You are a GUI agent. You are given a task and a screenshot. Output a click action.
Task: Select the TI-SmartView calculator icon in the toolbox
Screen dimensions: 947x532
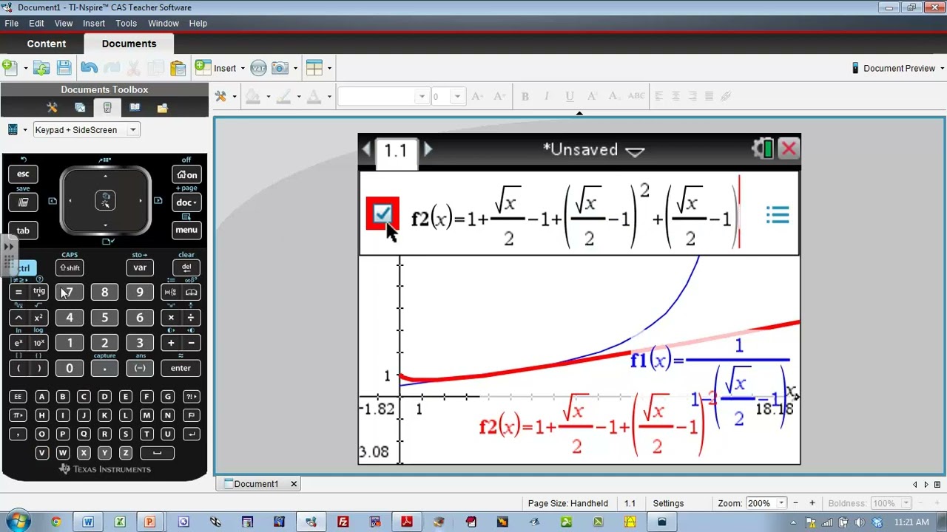107,108
